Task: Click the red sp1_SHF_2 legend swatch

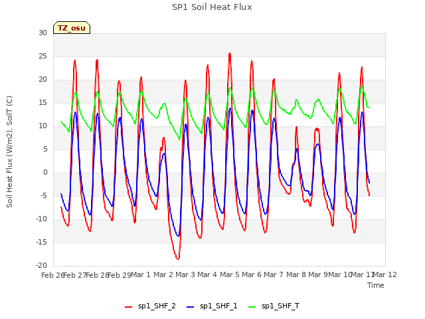Action: point(128,307)
